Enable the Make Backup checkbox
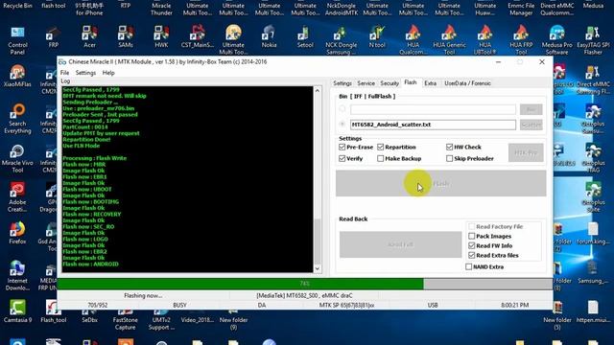Viewport: 614px width, 345px height. click(380, 158)
